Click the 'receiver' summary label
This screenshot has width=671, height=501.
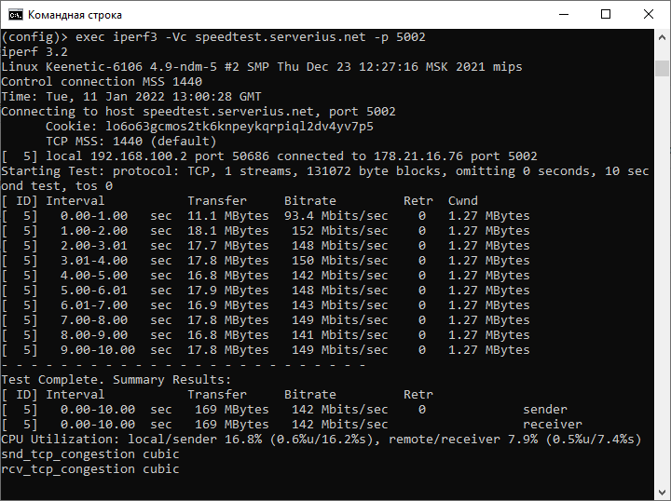point(553,425)
